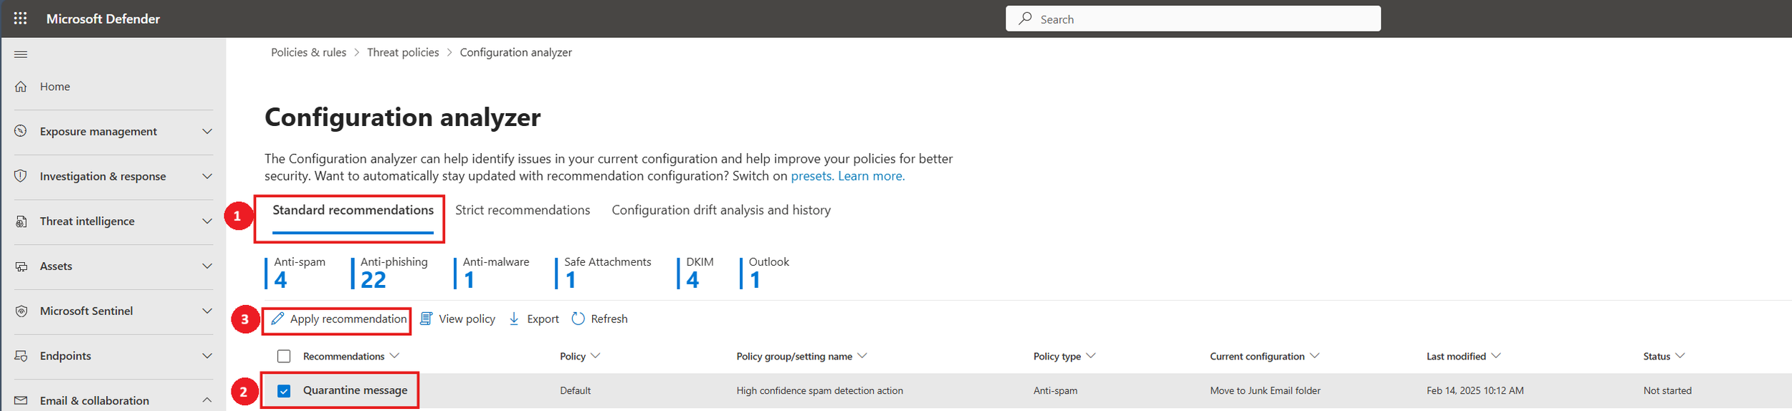This screenshot has height=411, width=1792.
Task: Collapse the navigation hamburger menu
Action: (21, 54)
